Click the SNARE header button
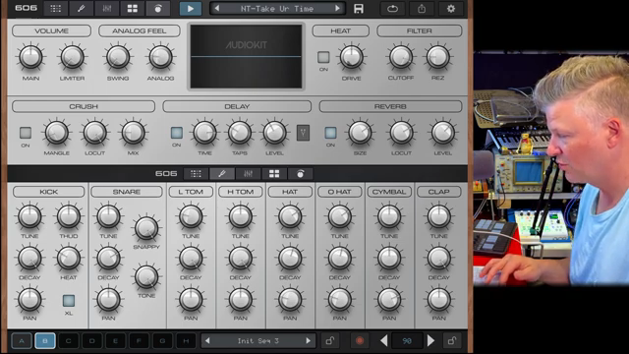The width and height of the screenshot is (629, 354). click(x=127, y=192)
